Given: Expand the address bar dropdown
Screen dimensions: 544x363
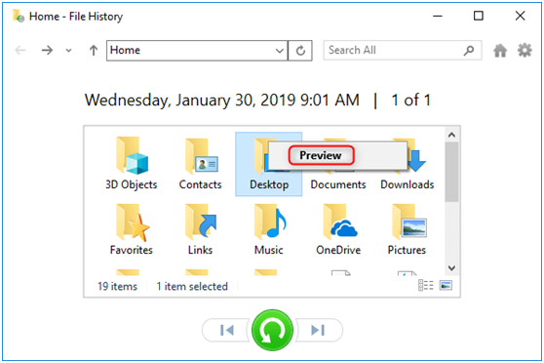Looking at the screenshot, I should [x=279, y=51].
